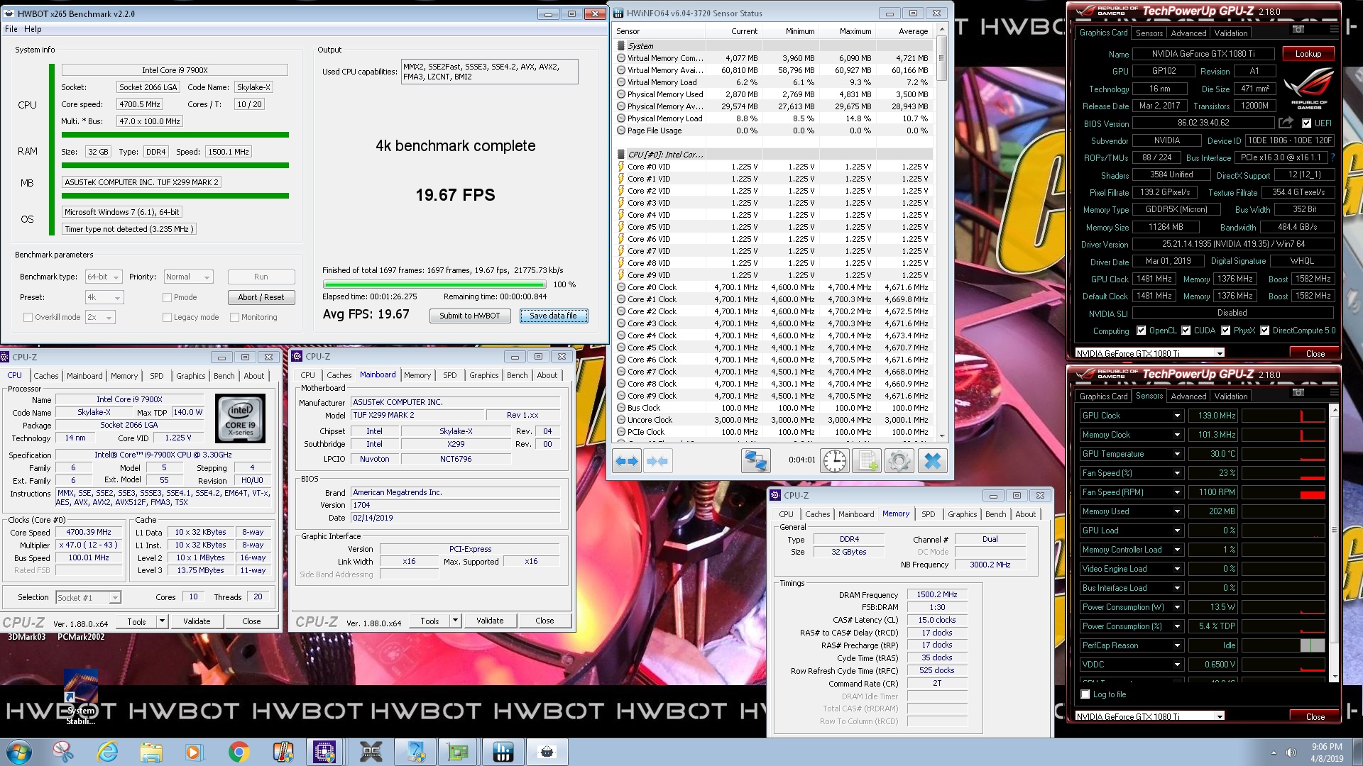The width and height of the screenshot is (1363, 766).
Task: Open the hamburger menu in top GPU-Z window
Action: point(1333,29)
